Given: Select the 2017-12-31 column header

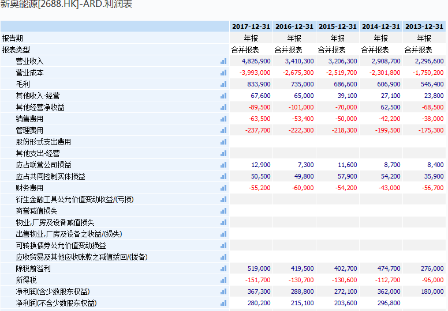Looking at the screenshot, I should coord(251,26).
